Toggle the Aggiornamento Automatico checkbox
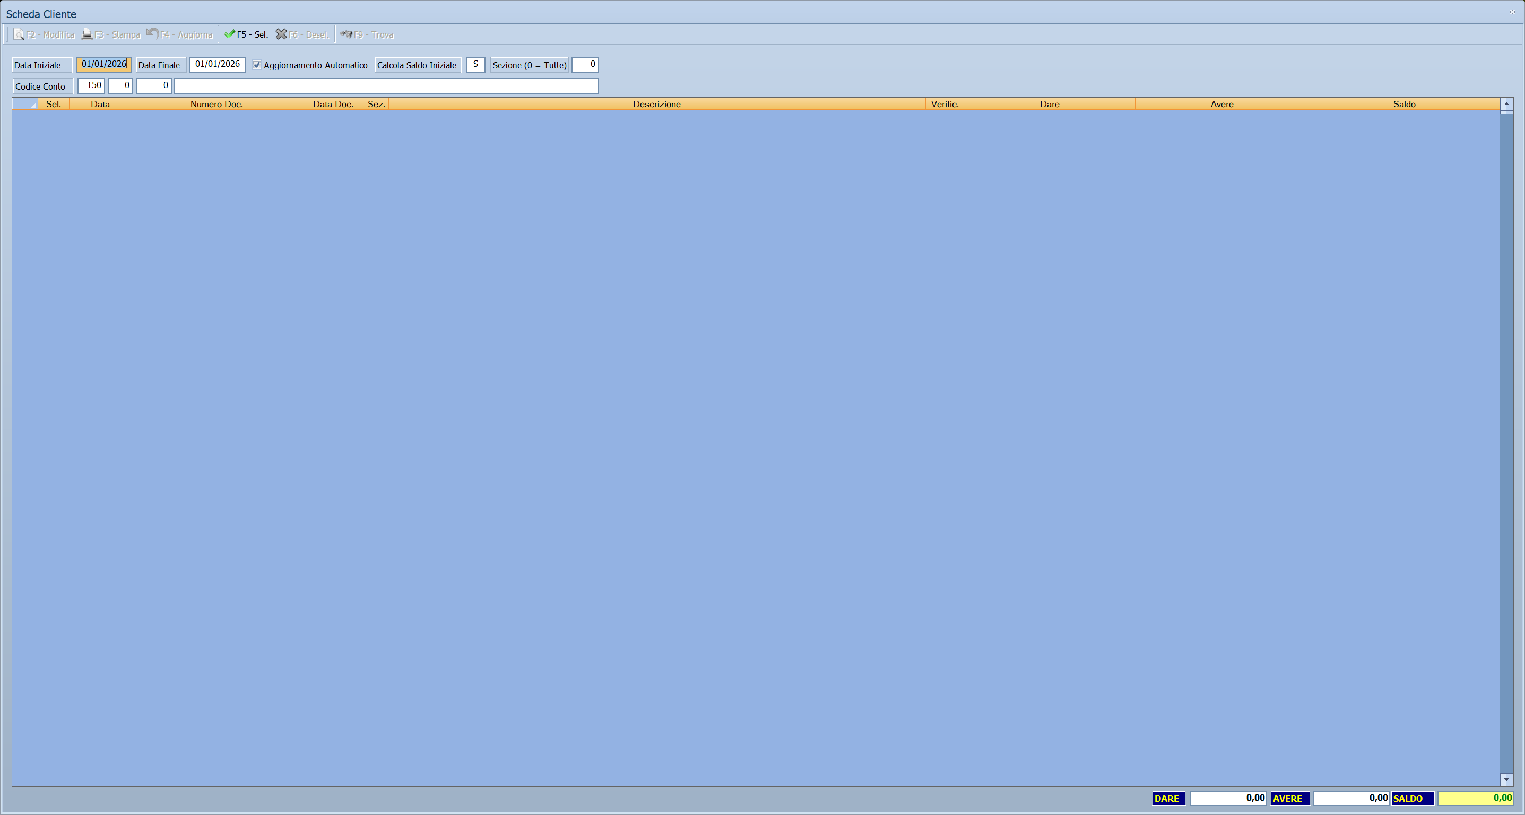The height and width of the screenshot is (815, 1525). tap(257, 65)
